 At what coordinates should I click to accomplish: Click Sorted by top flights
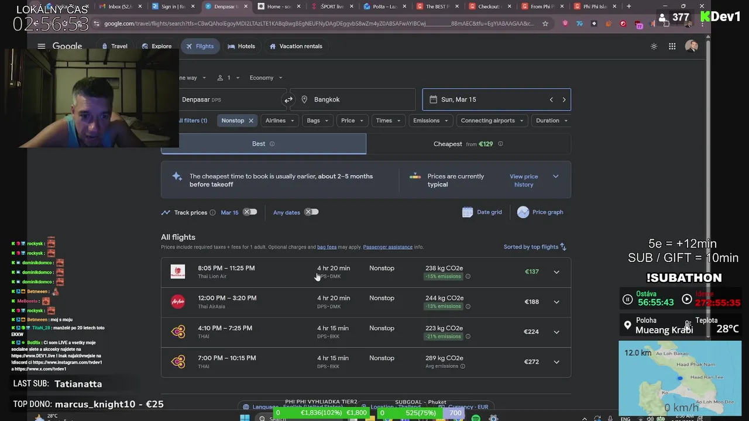coord(535,247)
